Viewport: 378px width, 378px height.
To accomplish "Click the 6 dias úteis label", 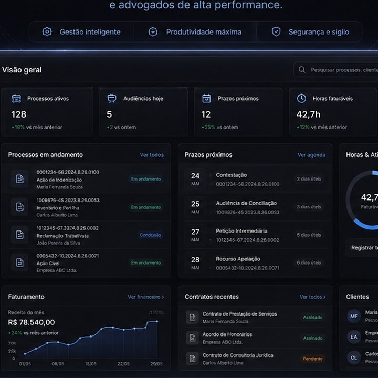I will coord(309,262).
